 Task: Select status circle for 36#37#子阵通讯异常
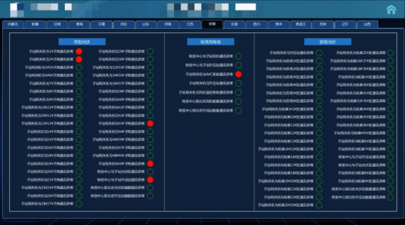(x=150, y=83)
